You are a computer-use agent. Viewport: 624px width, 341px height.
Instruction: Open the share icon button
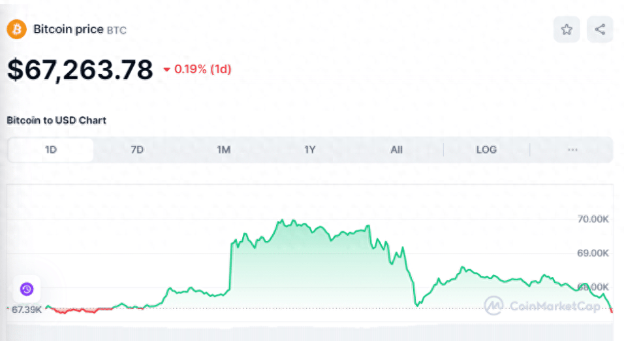click(600, 29)
